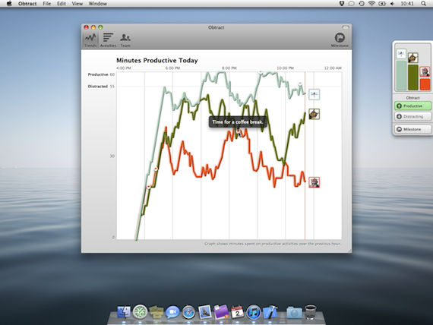The width and height of the screenshot is (433, 325).
Task: Set status to Distracting in side panel
Action: [x=412, y=116]
